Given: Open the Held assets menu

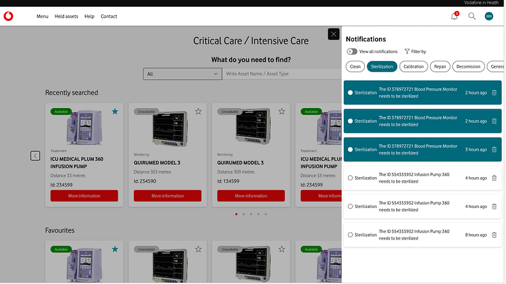Looking at the screenshot, I should tap(66, 17).
